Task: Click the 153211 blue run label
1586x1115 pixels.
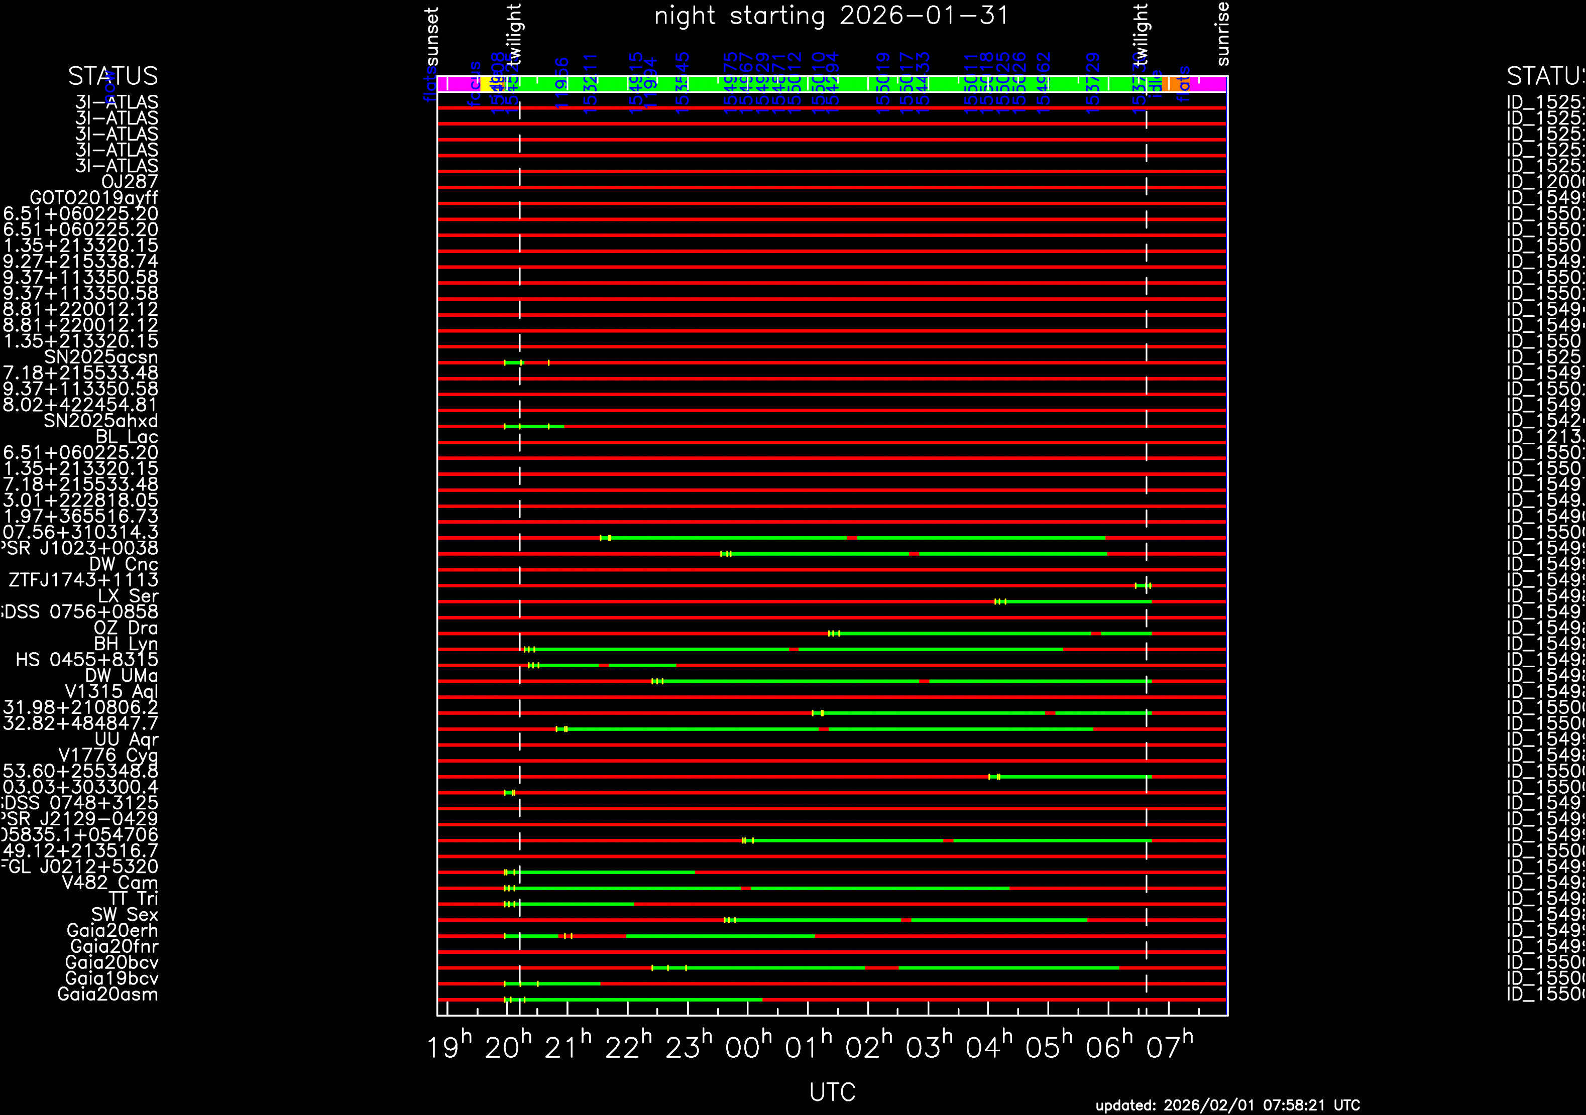Action: (x=591, y=83)
